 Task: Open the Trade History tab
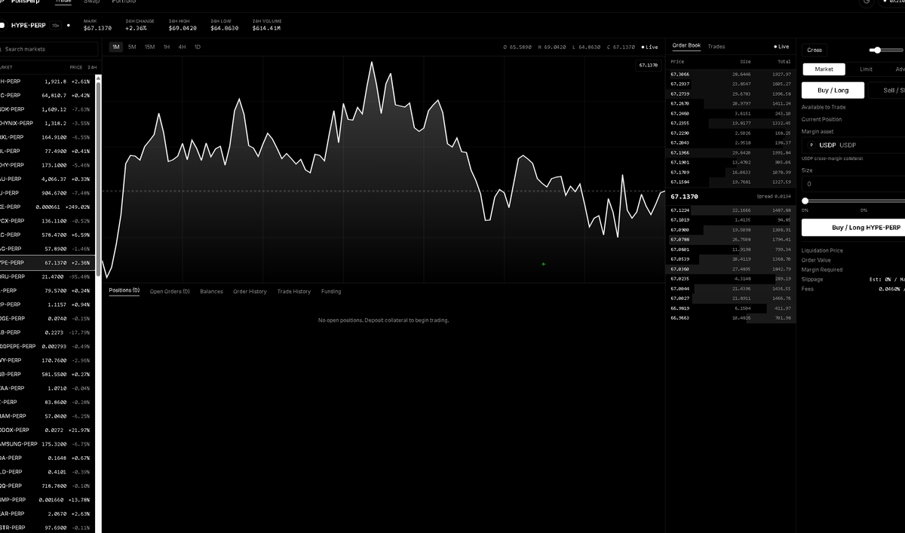click(x=293, y=291)
